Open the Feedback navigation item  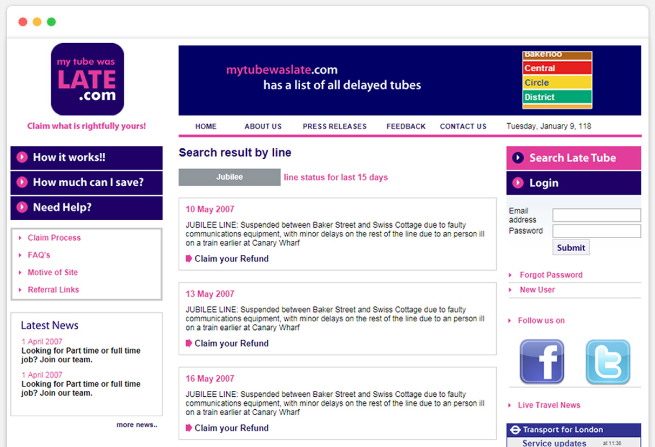(406, 126)
